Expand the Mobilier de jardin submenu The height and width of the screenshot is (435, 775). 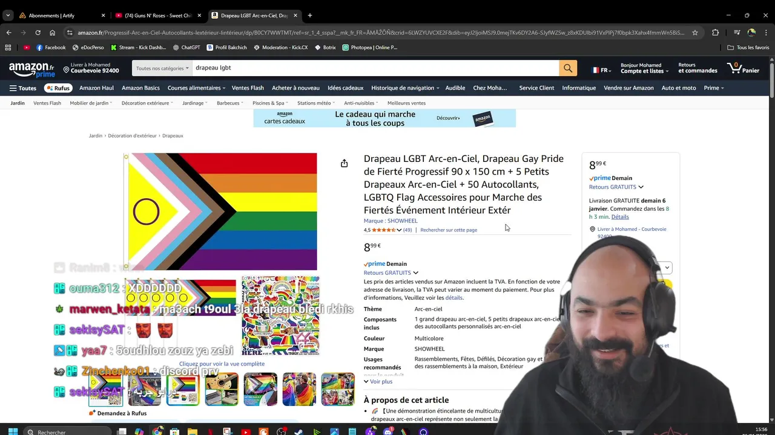tap(91, 103)
